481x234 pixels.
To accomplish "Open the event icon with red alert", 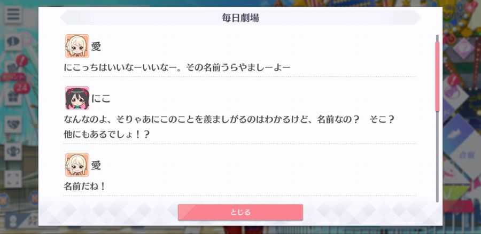I will click(x=13, y=69).
